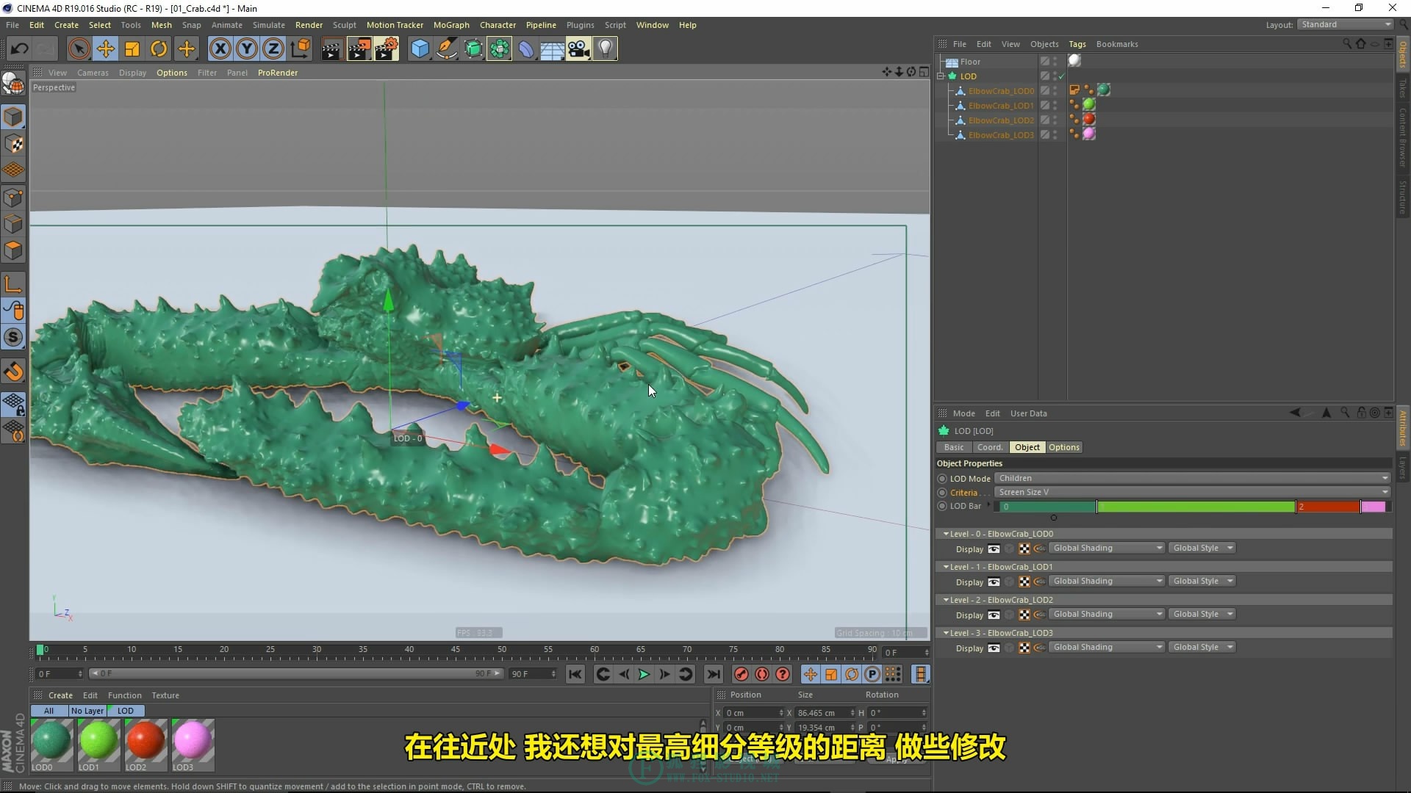Open the Character menu
This screenshot has width=1411, height=793.
(x=498, y=25)
